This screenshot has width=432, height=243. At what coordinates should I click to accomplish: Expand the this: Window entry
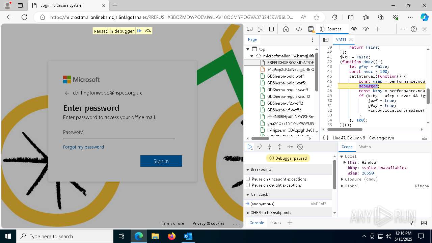(345, 162)
